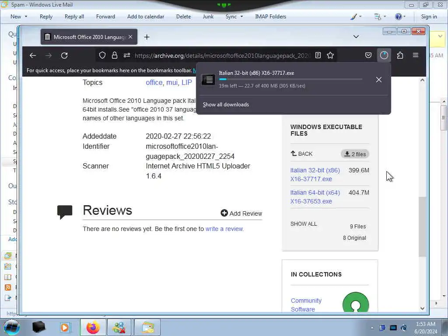Open the LIP topic link
The width and height of the screenshot is (448, 336).
(x=186, y=83)
